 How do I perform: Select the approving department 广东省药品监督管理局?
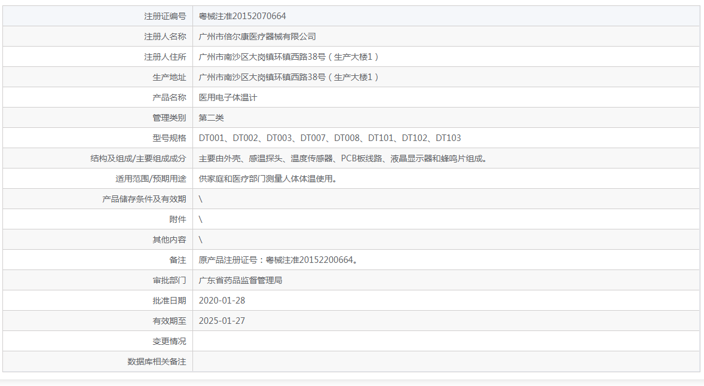coord(241,280)
